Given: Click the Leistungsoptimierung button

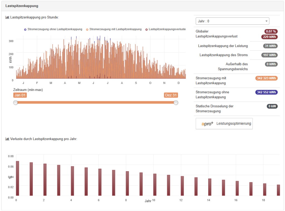Looking at the screenshot, I should click(224, 123).
